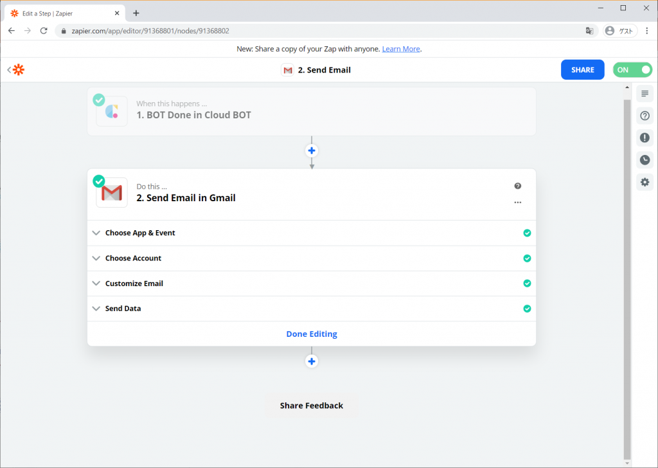Image resolution: width=658 pixels, height=468 pixels.
Task: Expand the Choose App & Event section
Action: [x=312, y=233]
